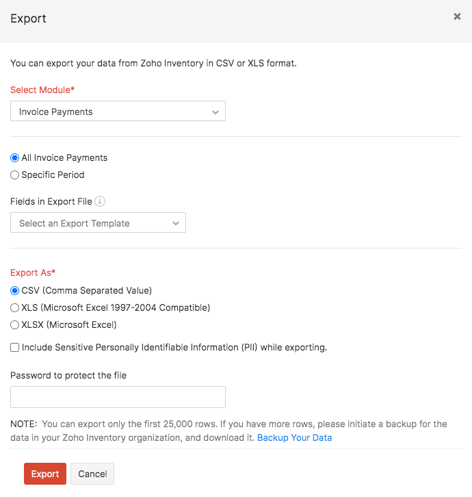
Task: Click the Include Sensitive PII label text
Action: pyautogui.click(x=174, y=347)
